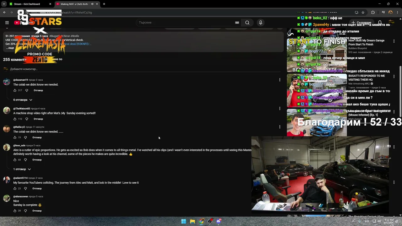This screenshot has width=402, height=226.
Task: Open YouTube notifications bell
Action: click(x=380, y=23)
